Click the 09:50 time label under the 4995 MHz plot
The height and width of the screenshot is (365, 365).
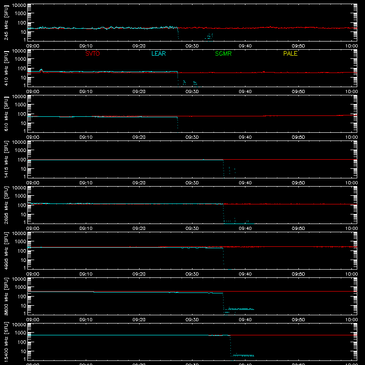pos(298,274)
